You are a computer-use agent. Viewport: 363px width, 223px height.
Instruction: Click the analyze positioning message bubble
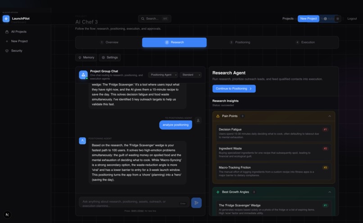pyautogui.click(x=176, y=125)
